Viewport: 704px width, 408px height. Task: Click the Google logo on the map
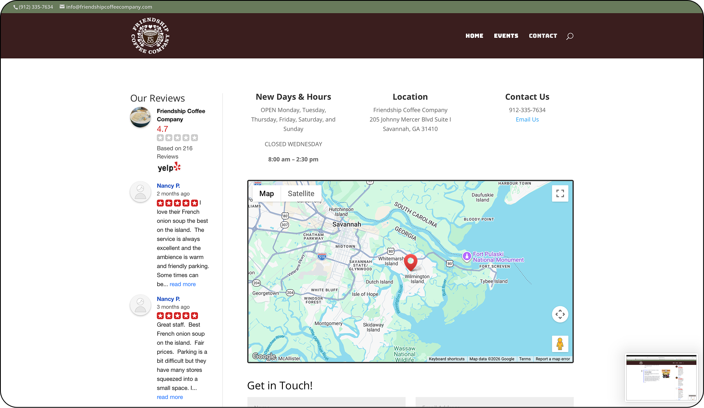264,356
